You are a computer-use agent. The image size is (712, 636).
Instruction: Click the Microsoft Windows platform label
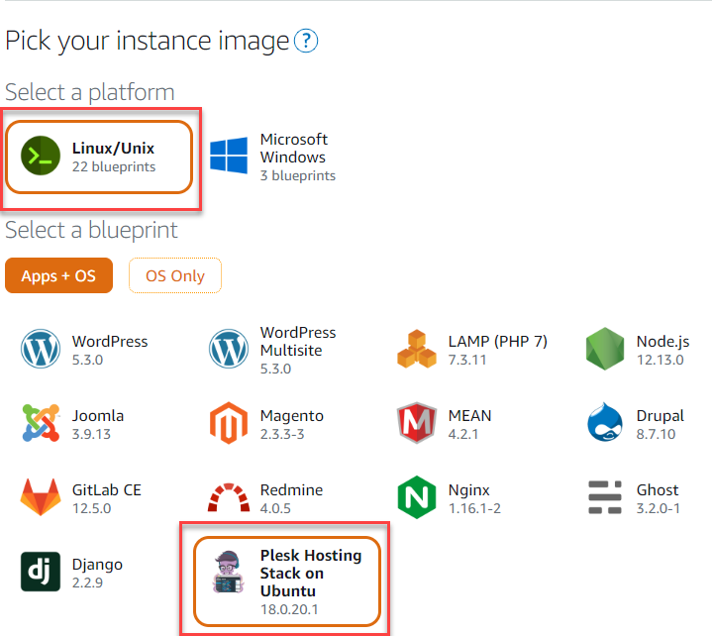pyautogui.click(x=294, y=148)
